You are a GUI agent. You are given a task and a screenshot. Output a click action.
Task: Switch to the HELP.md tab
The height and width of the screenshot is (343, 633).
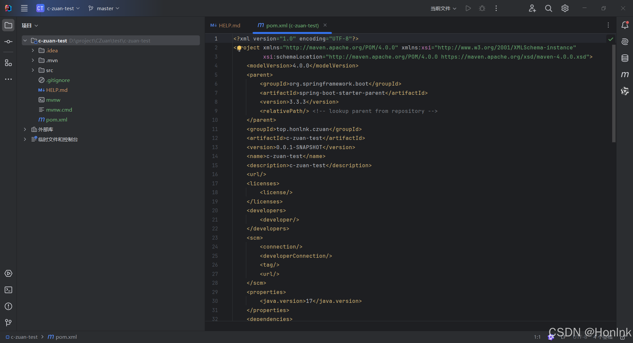(x=226, y=25)
